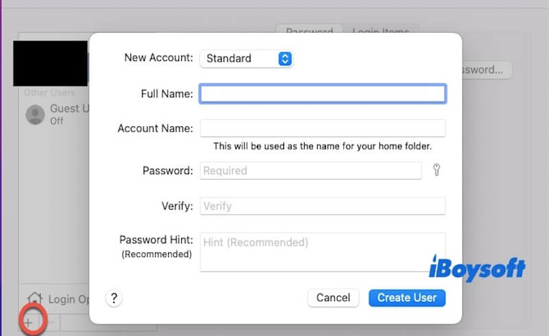Image resolution: width=549 pixels, height=336 pixels.
Task: Select the current user entry above Other Users
Action: tap(51, 63)
